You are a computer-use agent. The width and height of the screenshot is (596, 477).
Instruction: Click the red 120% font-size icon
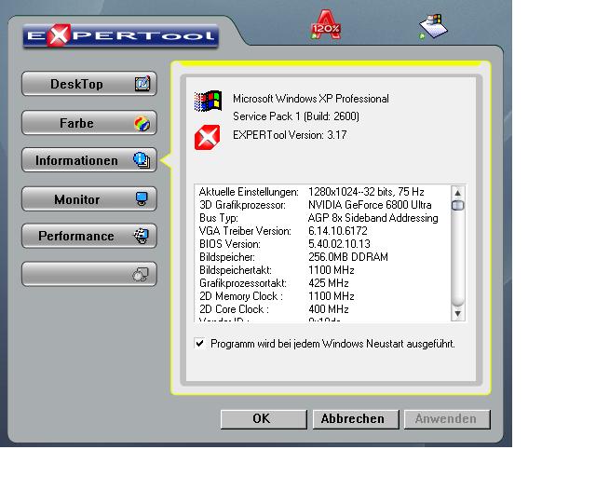point(326,25)
